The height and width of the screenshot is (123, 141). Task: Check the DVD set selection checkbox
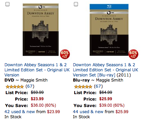coord(7,4)
